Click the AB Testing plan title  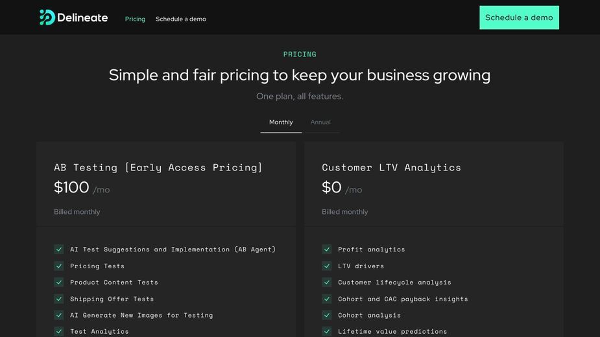[x=158, y=168]
